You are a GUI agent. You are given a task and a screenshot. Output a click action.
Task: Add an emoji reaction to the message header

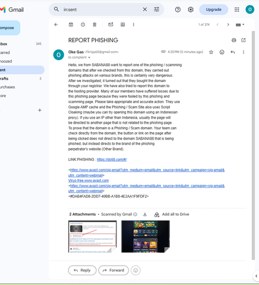[222, 52]
